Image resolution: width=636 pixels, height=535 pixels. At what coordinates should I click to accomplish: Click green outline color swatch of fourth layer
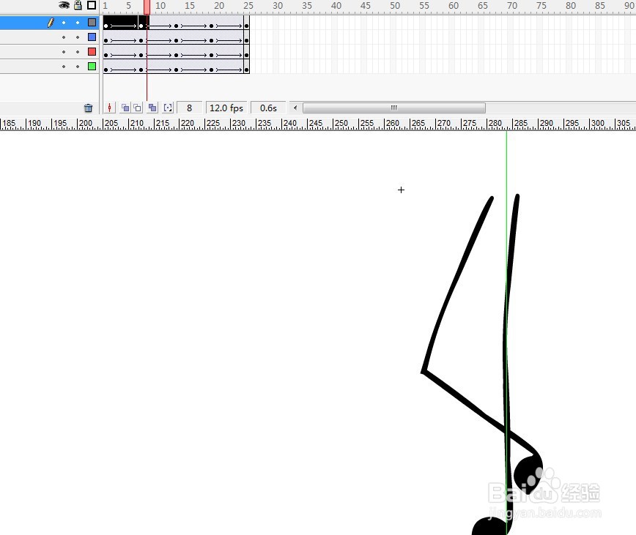[92, 67]
